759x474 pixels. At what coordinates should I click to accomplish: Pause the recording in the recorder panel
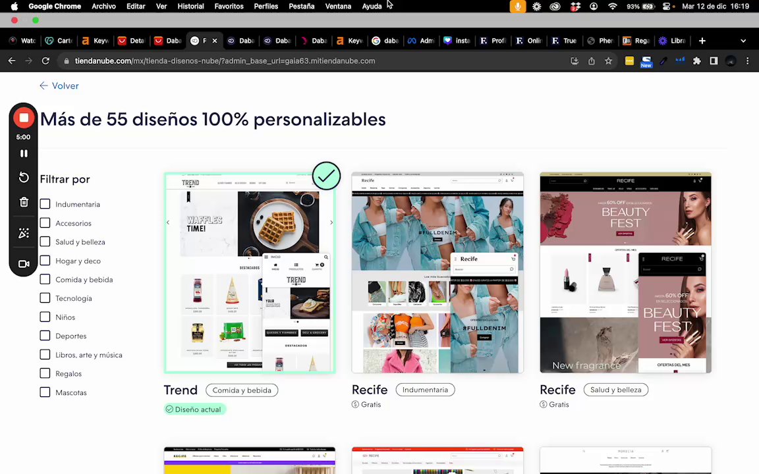(23, 153)
